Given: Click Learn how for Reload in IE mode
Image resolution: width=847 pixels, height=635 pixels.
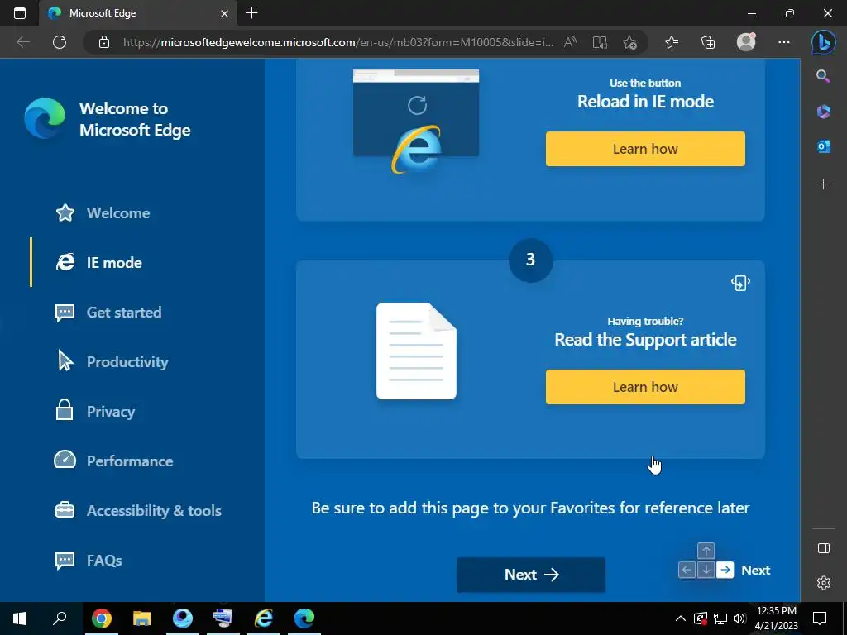Looking at the screenshot, I should 645,149.
